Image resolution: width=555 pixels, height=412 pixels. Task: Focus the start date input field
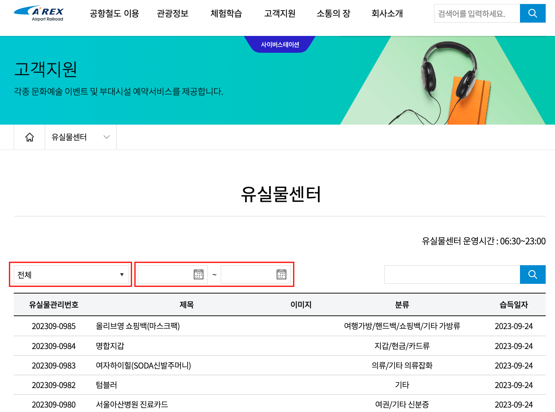pyautogui.click(x=173, y=275)
